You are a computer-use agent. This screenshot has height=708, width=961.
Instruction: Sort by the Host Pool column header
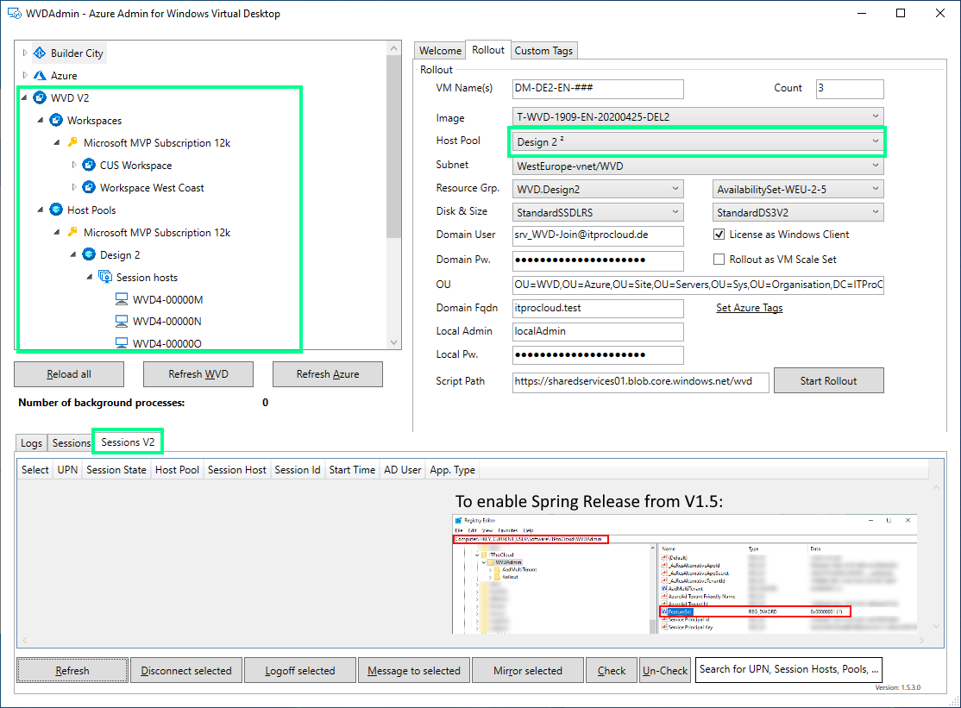pos(177,470)
